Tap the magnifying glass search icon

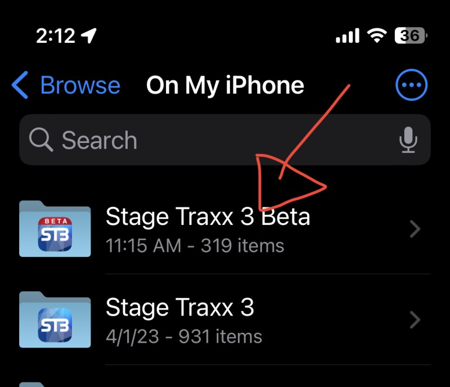[41, 139]
